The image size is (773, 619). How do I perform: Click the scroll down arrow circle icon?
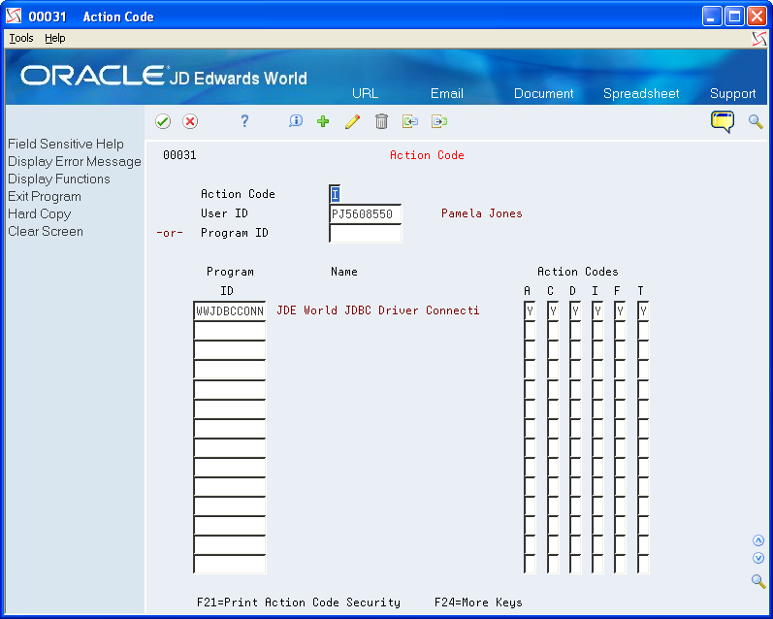click(x=758, y=558)
